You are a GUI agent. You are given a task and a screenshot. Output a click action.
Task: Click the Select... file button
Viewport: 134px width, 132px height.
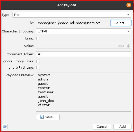[121, 23]
